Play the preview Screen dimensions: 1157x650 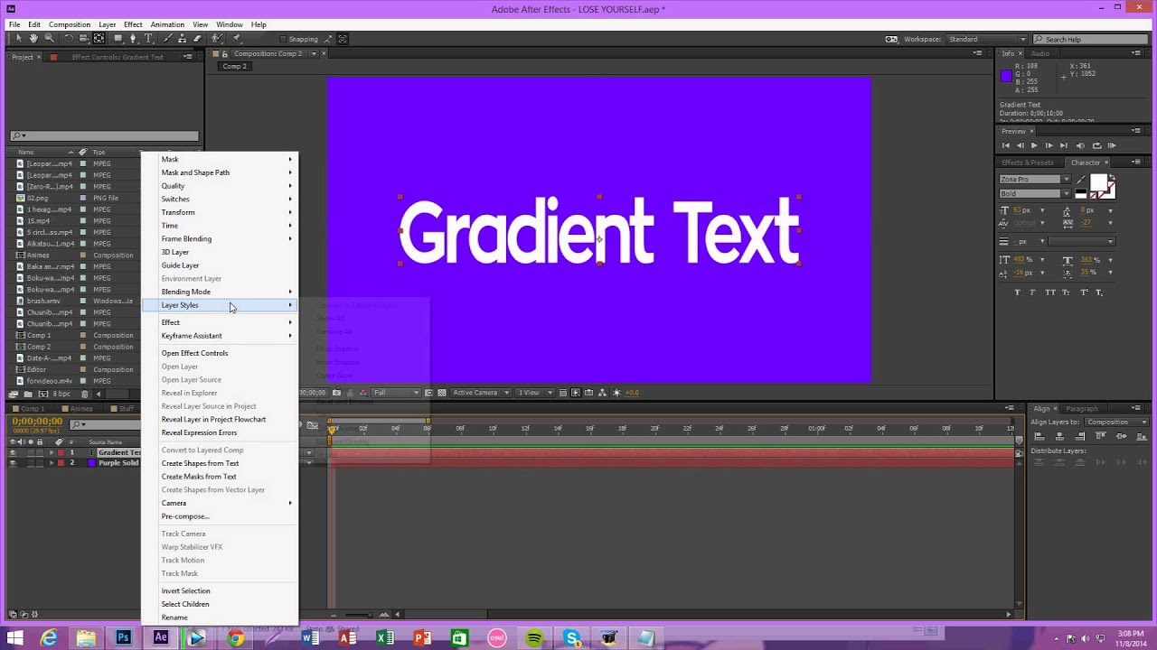1034,145
